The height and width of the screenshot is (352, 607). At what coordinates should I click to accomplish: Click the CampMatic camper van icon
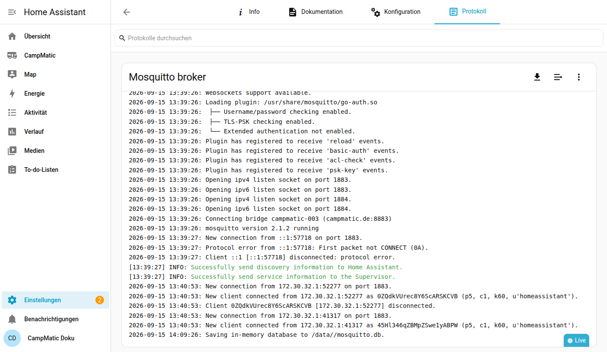(x=12, y=55)
